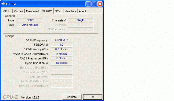Click the empty Total CAS# (tRDRAM) field
Screen dimensions: 174x101
click(x=62, y=81)
